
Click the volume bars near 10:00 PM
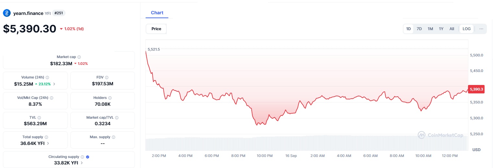click(x=265, y=143)
